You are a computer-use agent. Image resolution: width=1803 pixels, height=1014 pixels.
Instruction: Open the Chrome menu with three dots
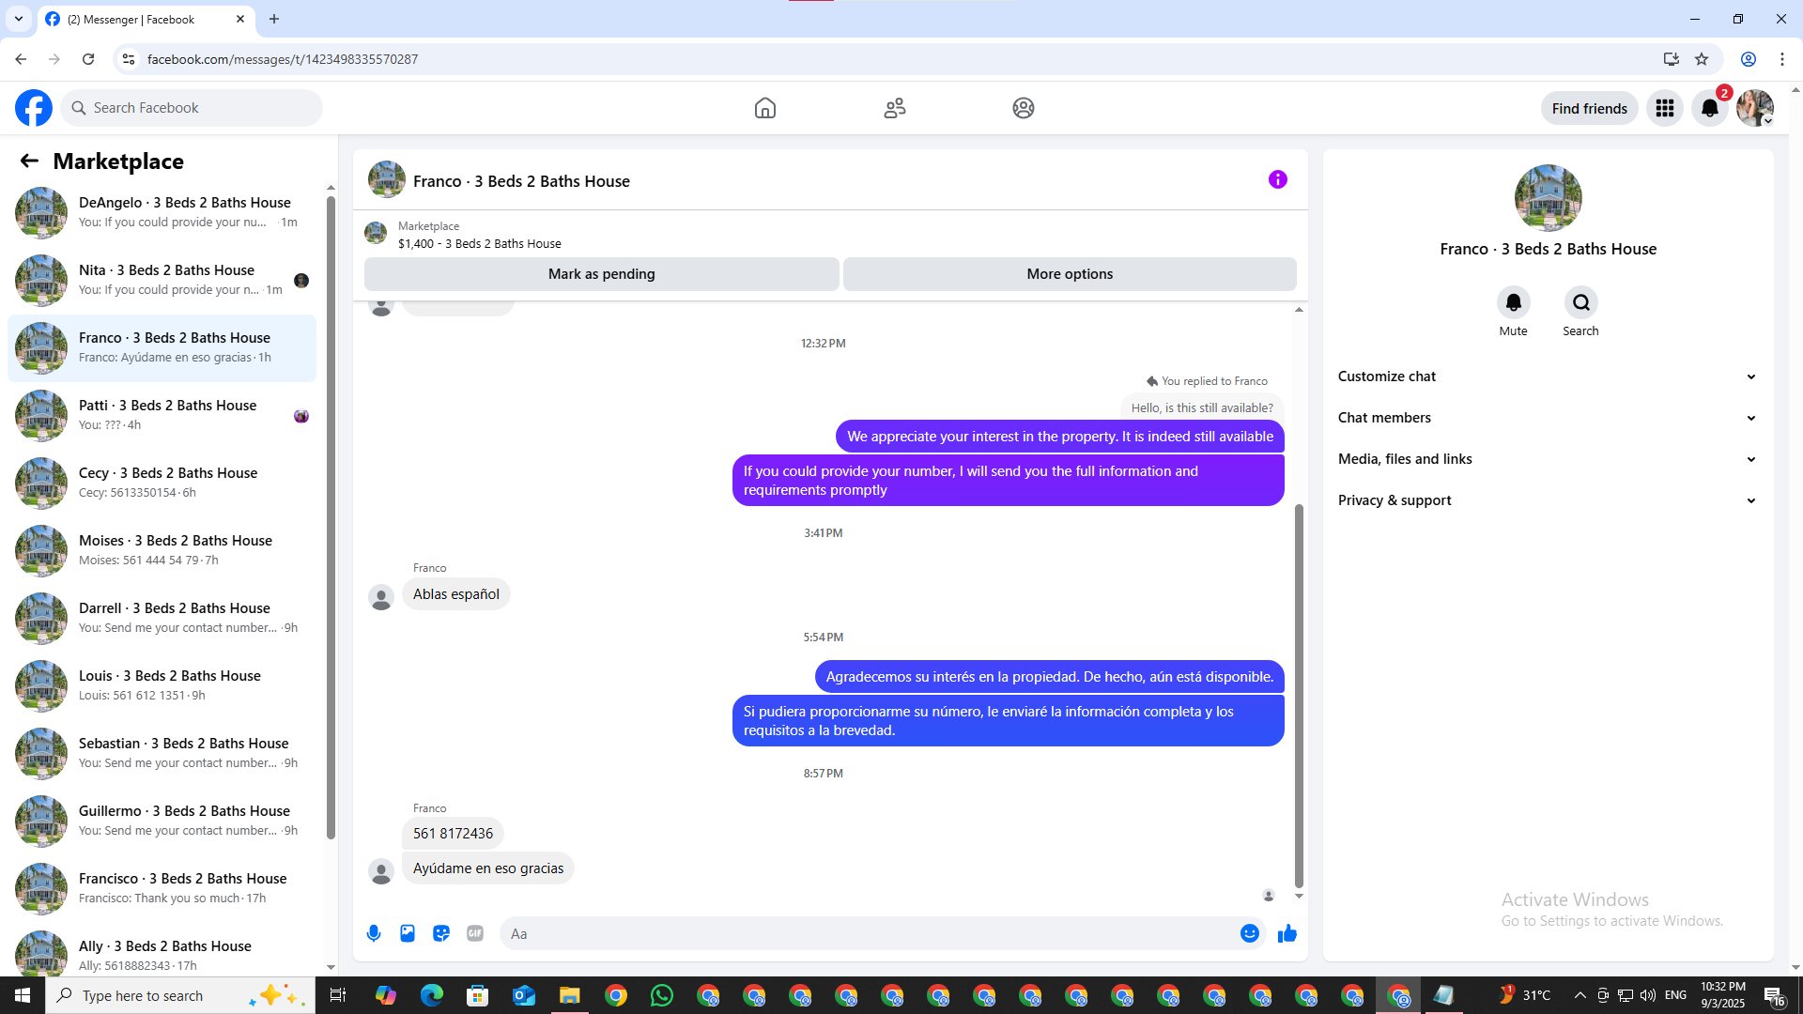(1782, 59)
